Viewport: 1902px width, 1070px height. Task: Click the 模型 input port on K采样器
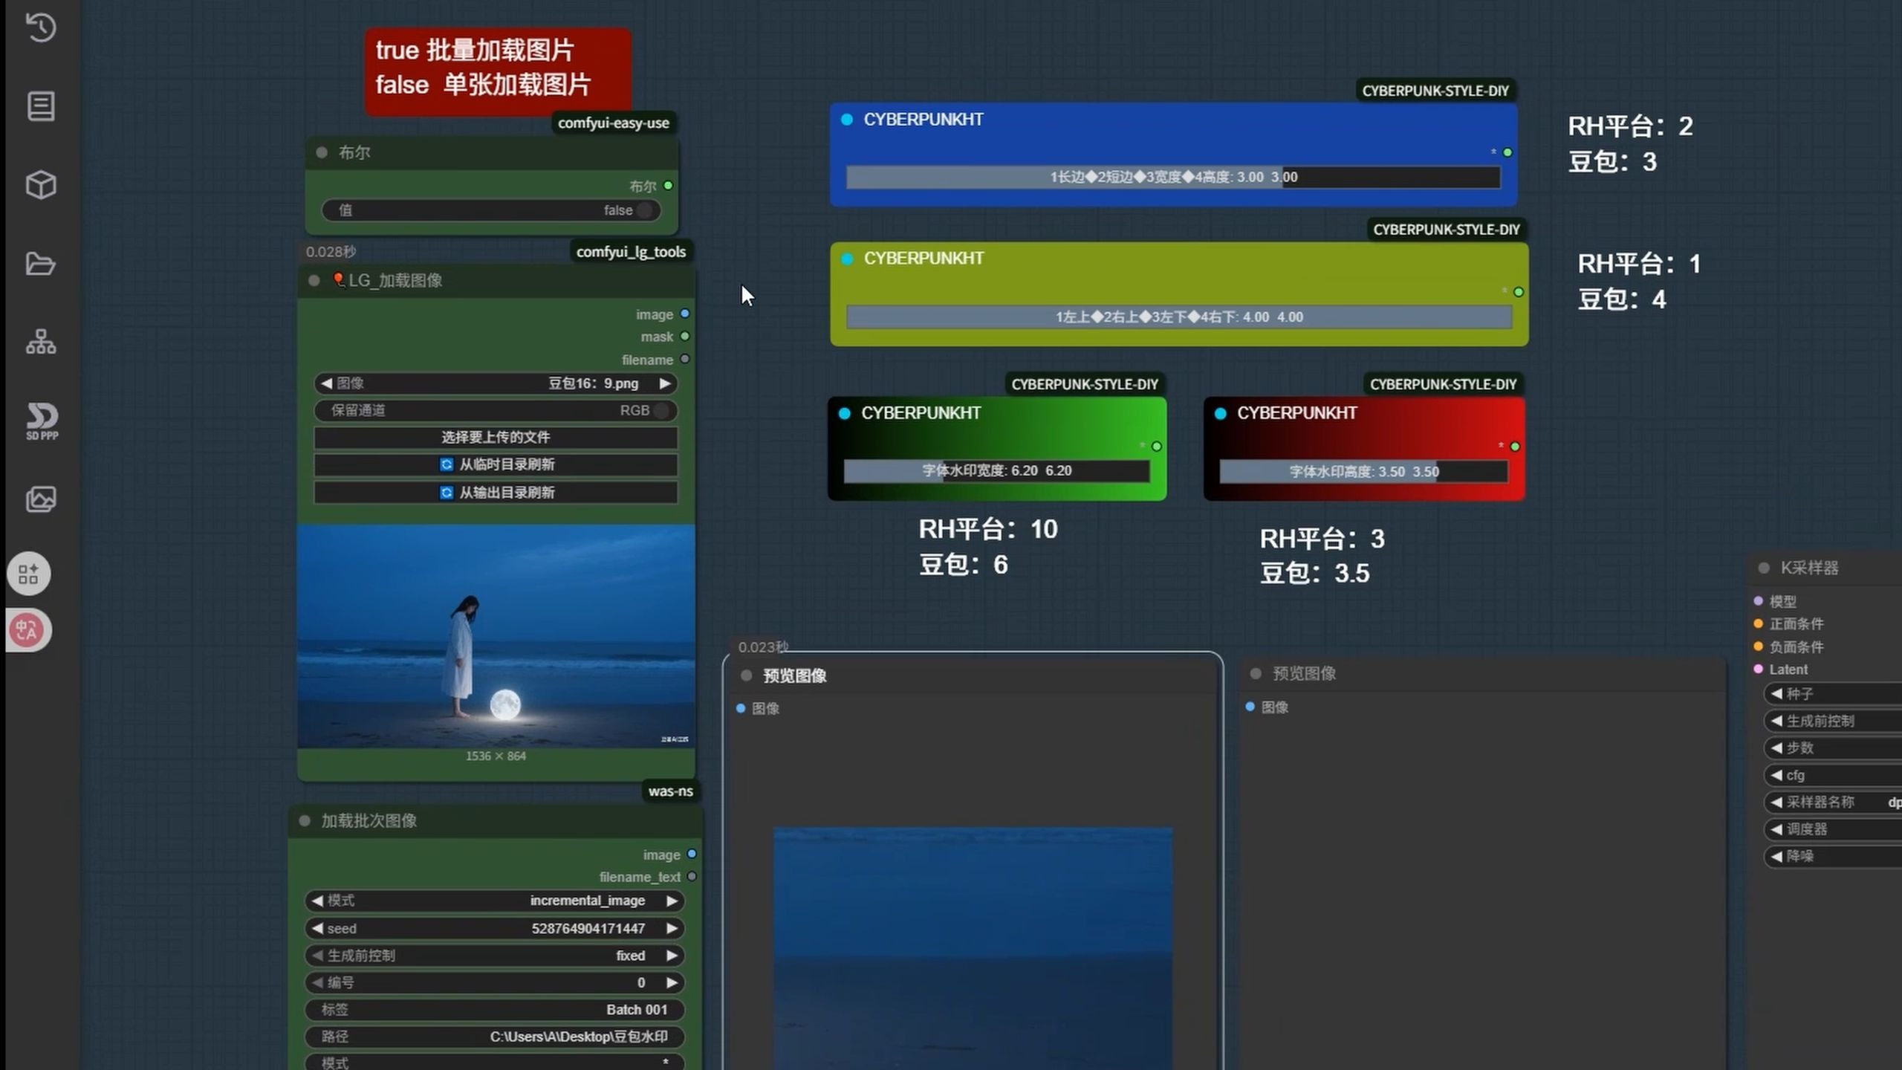tap(1758, 601)
